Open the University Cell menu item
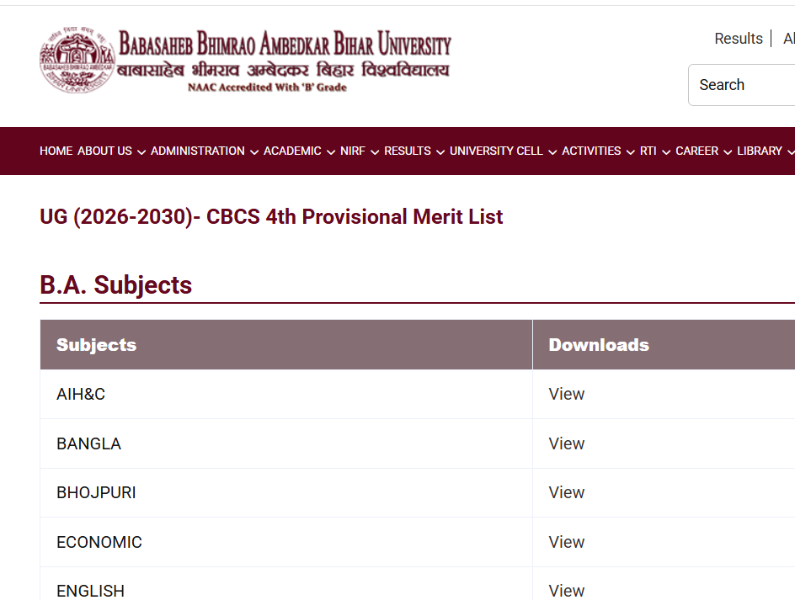Screen dimensions: 795x600 496,151
